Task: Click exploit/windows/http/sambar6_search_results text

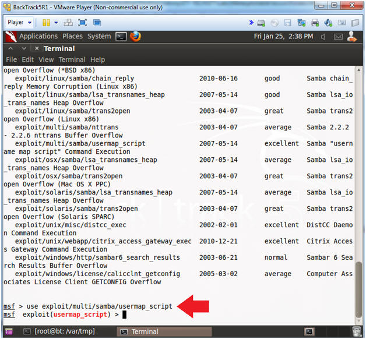Action: [97, 257]
